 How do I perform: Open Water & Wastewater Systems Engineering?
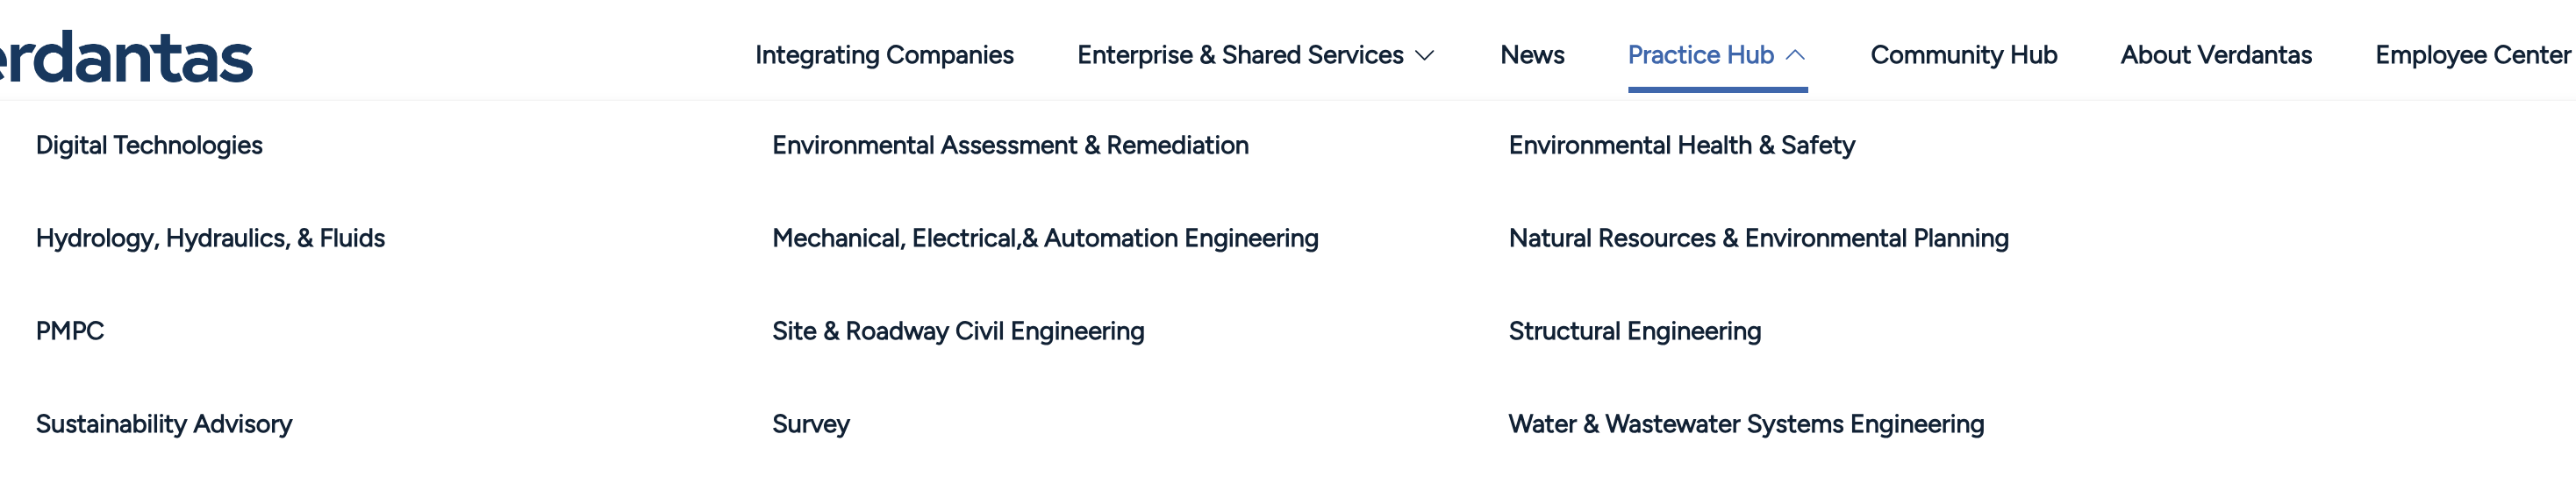tap(1746, 425)
